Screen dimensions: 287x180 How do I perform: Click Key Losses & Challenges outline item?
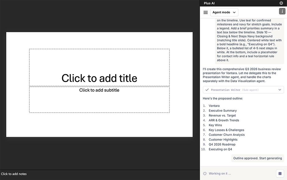click(x=226, y=130)
